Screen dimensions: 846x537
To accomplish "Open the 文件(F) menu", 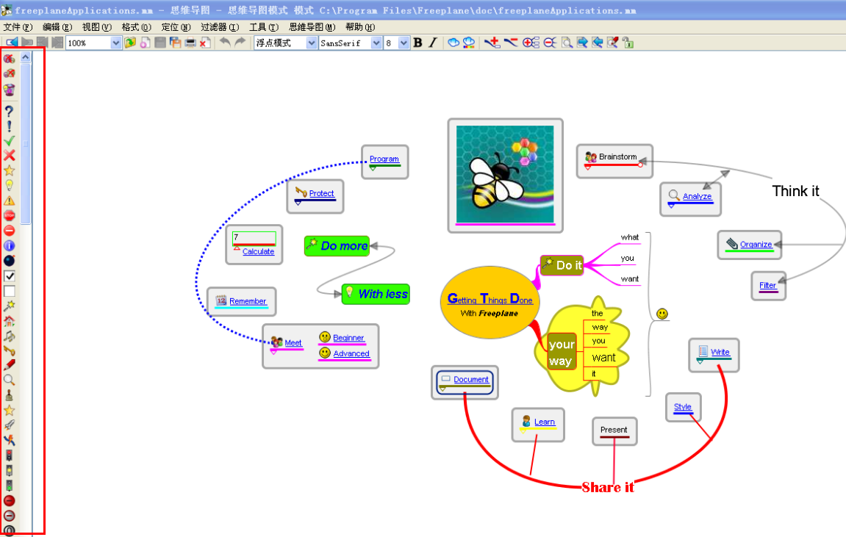I will pyautogui.click(x=18, y=27).
